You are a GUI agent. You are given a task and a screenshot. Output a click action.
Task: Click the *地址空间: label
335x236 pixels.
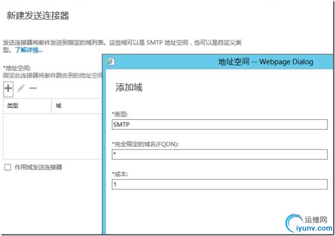pos(17,68)
